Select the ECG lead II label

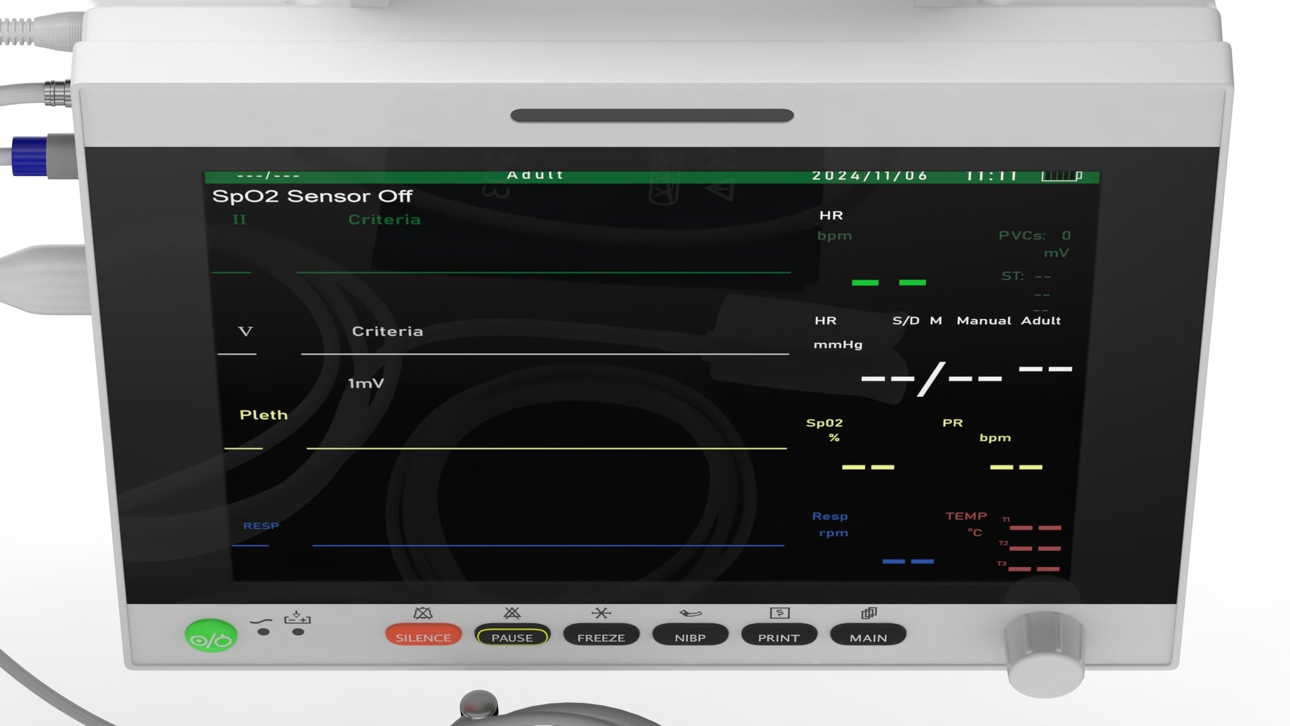pyautogui.click(x=239, y=219)
